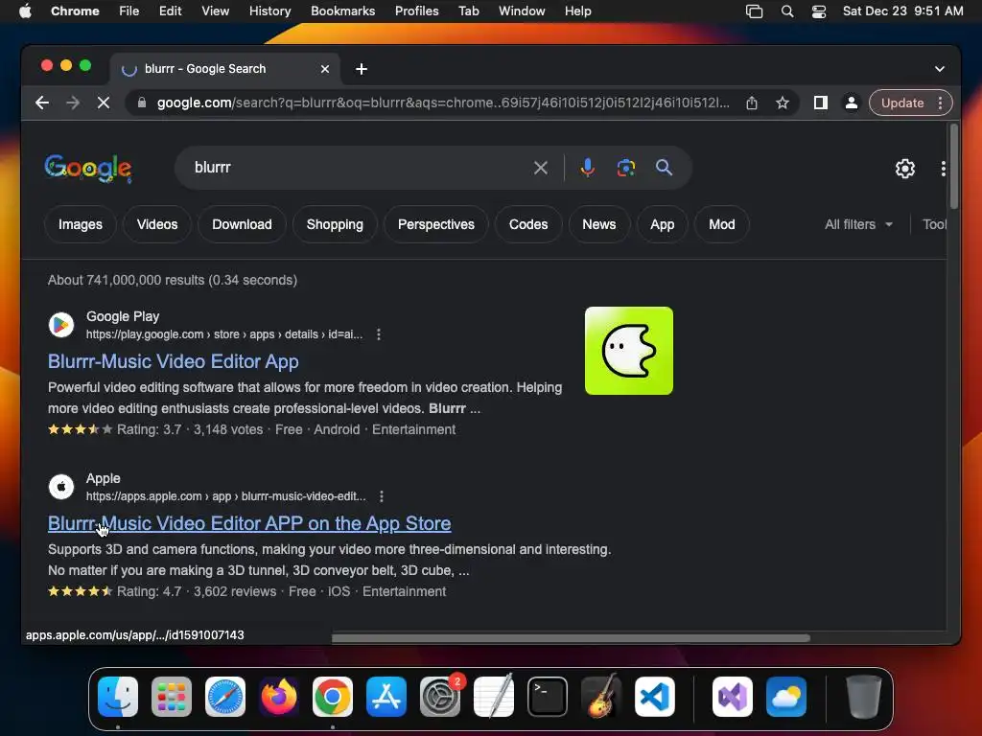Select the News filter chip
Screen dimensions: 982x736
(598, 224)
